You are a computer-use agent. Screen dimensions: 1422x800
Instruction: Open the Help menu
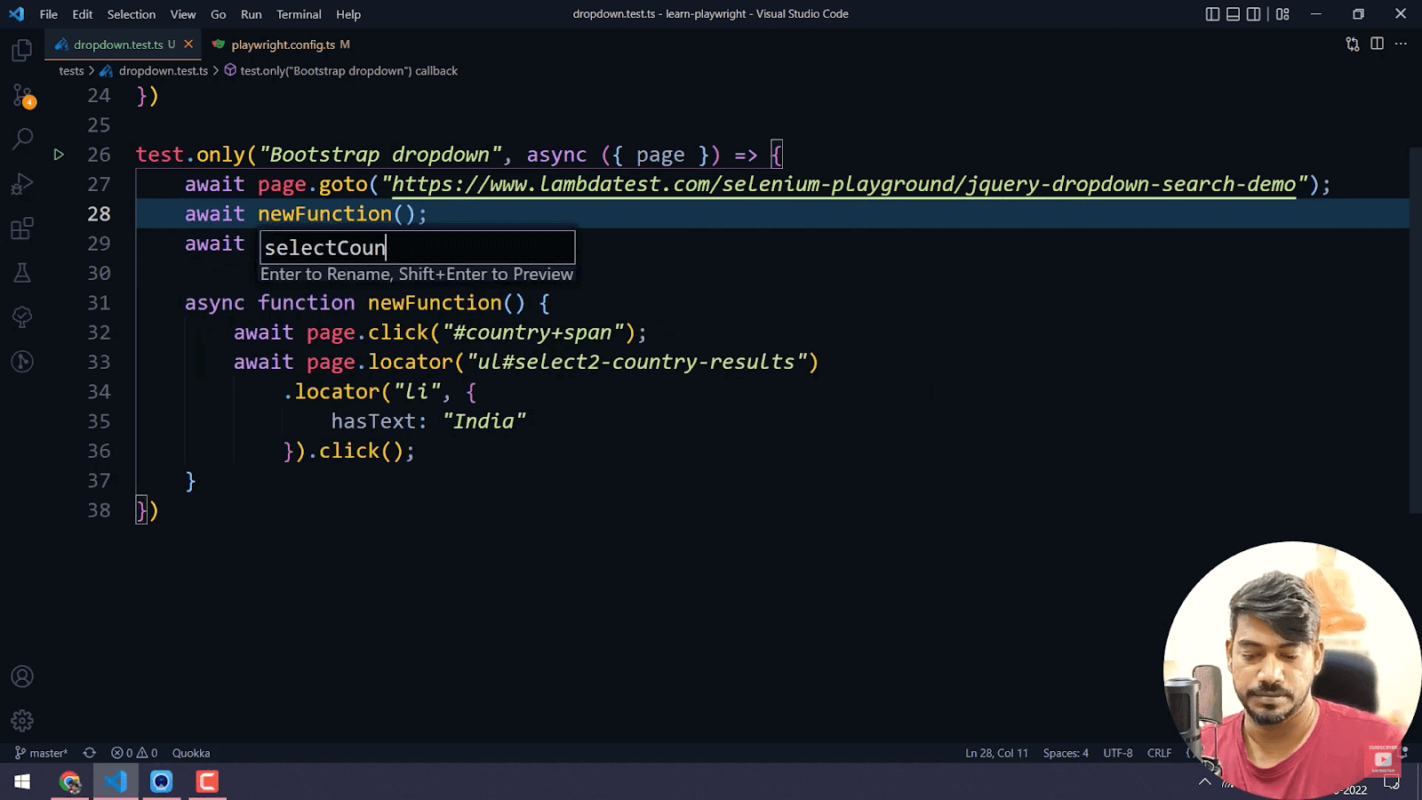(x=348, y=14)
